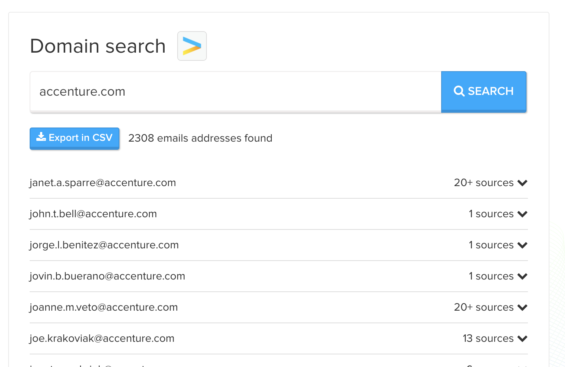Screen dimensions: 565x367
Task: Select john.t.bell@accenture.com email address
Action: click(93, 214)
